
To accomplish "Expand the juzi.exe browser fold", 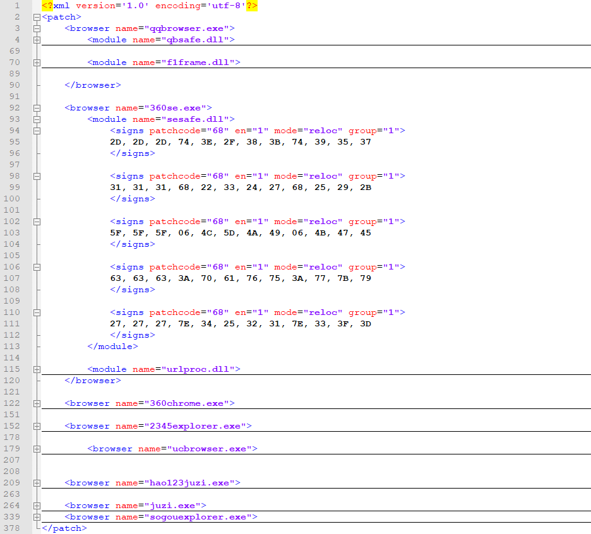I will click(37, 506).
